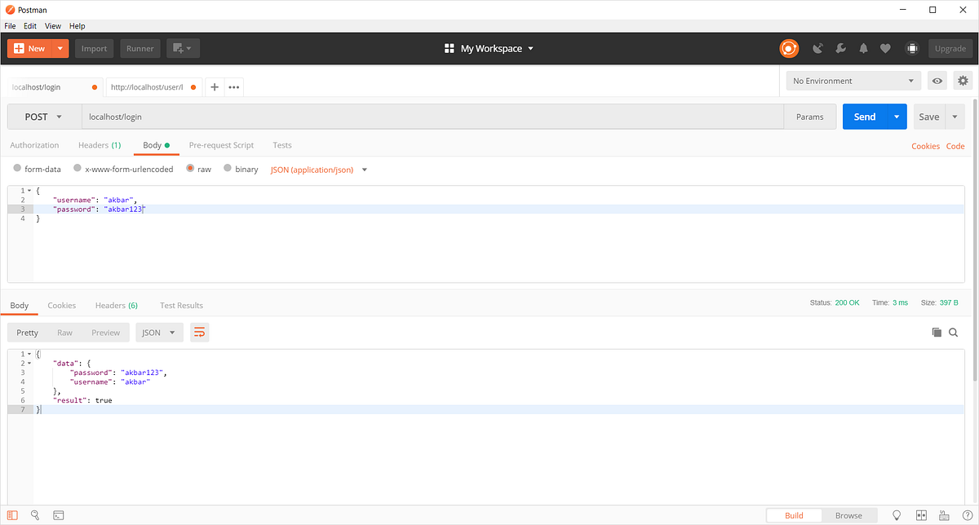Open the Headers (6) response tab
This screenshot has width=979, height=525.
tap(116, 305)
